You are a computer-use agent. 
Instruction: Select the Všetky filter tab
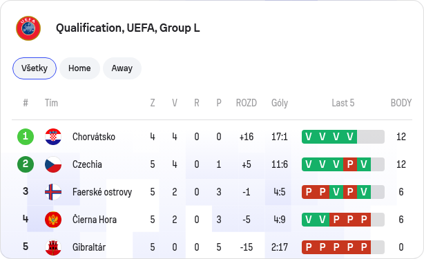[x=35, y=68]
